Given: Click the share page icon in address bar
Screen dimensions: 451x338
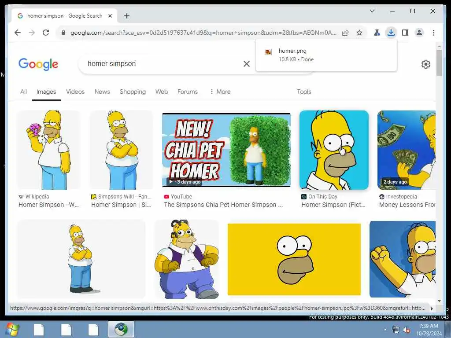Looking at the screenshot, I should click(345, 33).
